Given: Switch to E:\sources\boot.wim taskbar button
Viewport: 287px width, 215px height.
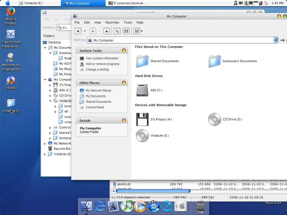Looking at the screenshot, I should 127,3.
